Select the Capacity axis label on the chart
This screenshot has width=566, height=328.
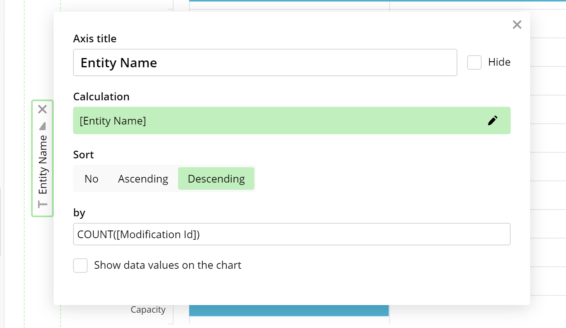point(148,310)
